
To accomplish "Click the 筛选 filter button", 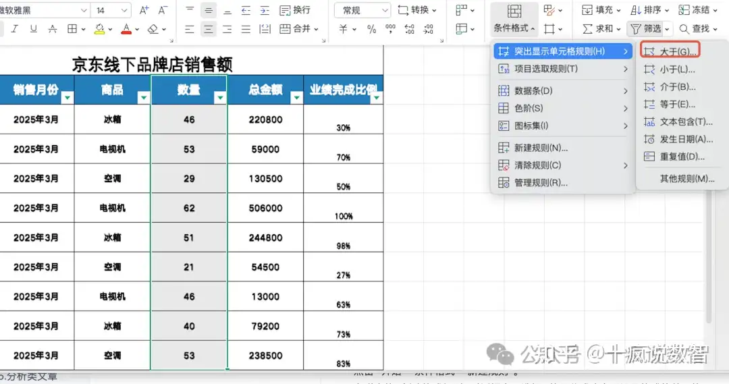I will coord(646,29).
